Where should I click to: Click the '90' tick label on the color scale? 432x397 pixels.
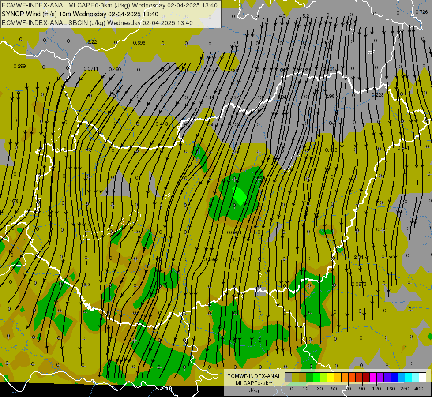point(362,389)
